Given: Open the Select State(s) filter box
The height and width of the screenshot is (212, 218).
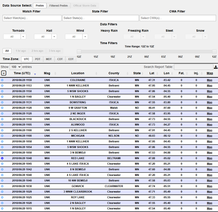Looking at the screenshot, I should [100, 18].
